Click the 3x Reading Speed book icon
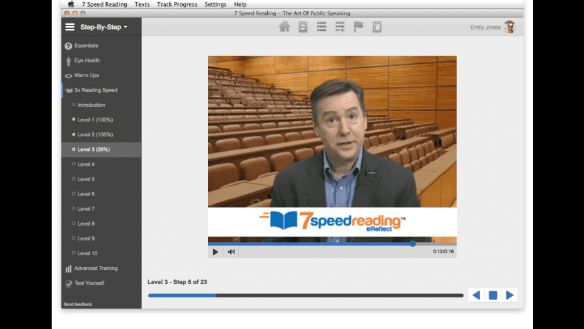This screenshot has height=329, width=584. click(69, 91)
